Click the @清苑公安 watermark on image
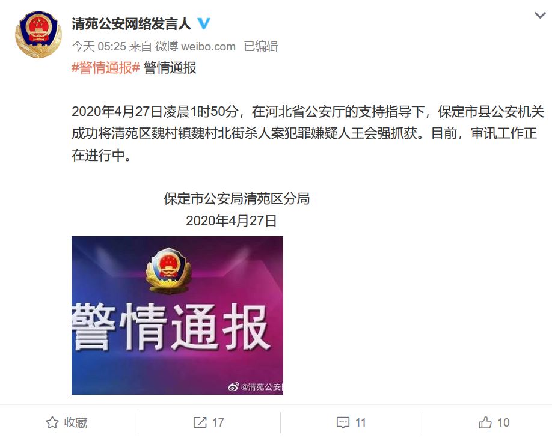 (x=262, y=387)
